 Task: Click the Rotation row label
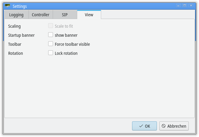(x=15, y=53)
